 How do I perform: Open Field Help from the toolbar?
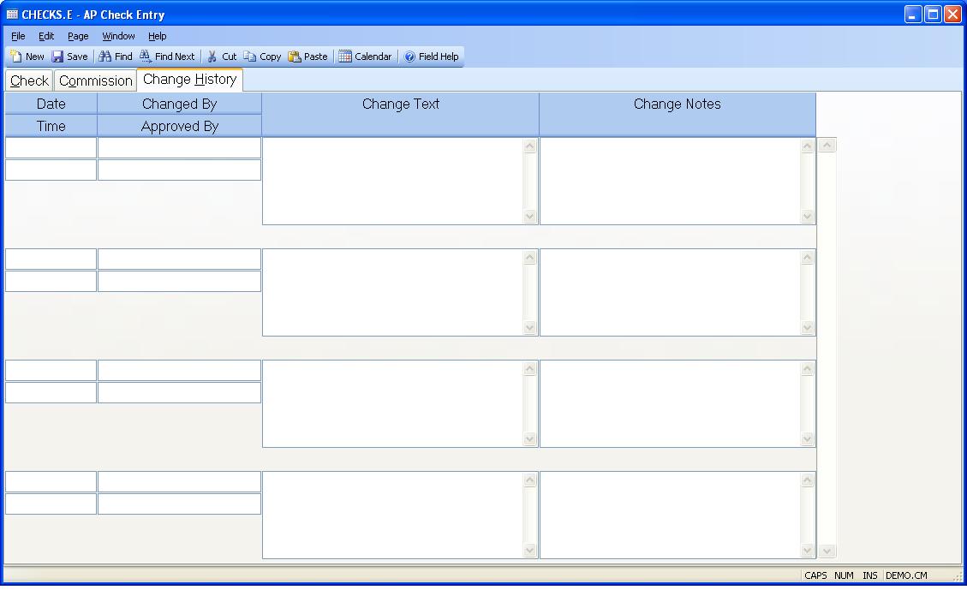409,57
